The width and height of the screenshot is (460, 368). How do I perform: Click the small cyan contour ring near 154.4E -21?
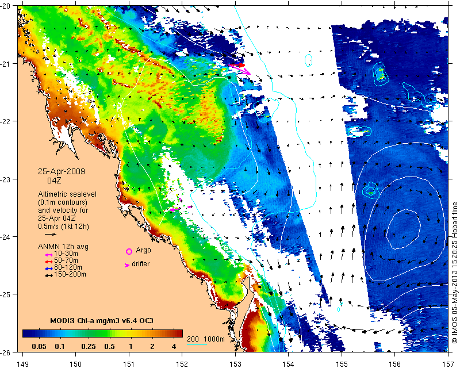(308, 60)
